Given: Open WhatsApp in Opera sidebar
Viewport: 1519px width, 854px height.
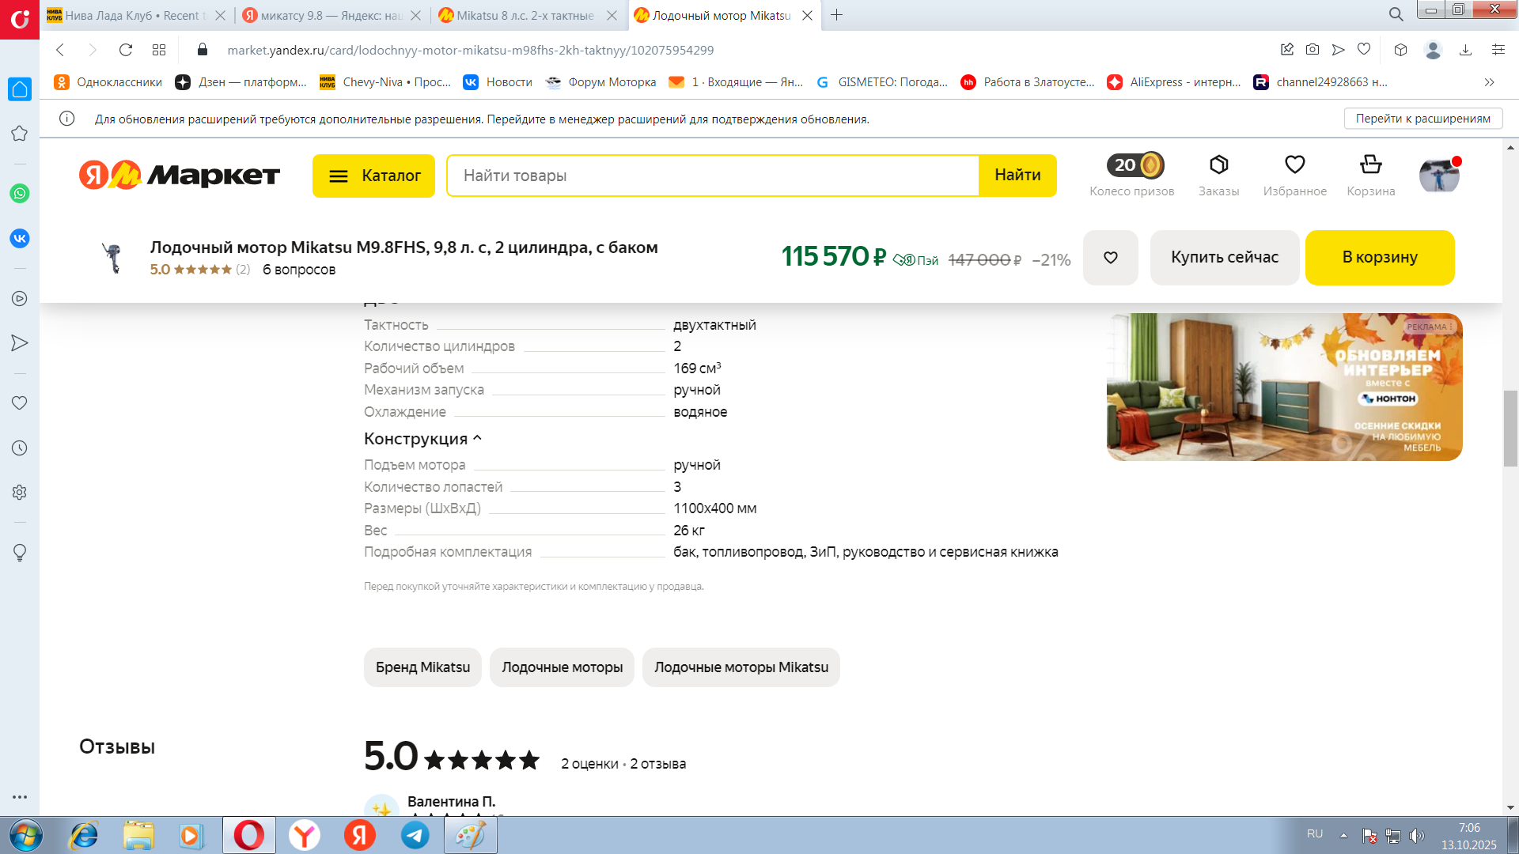Looking at the screenshot, I should [20, 194].
